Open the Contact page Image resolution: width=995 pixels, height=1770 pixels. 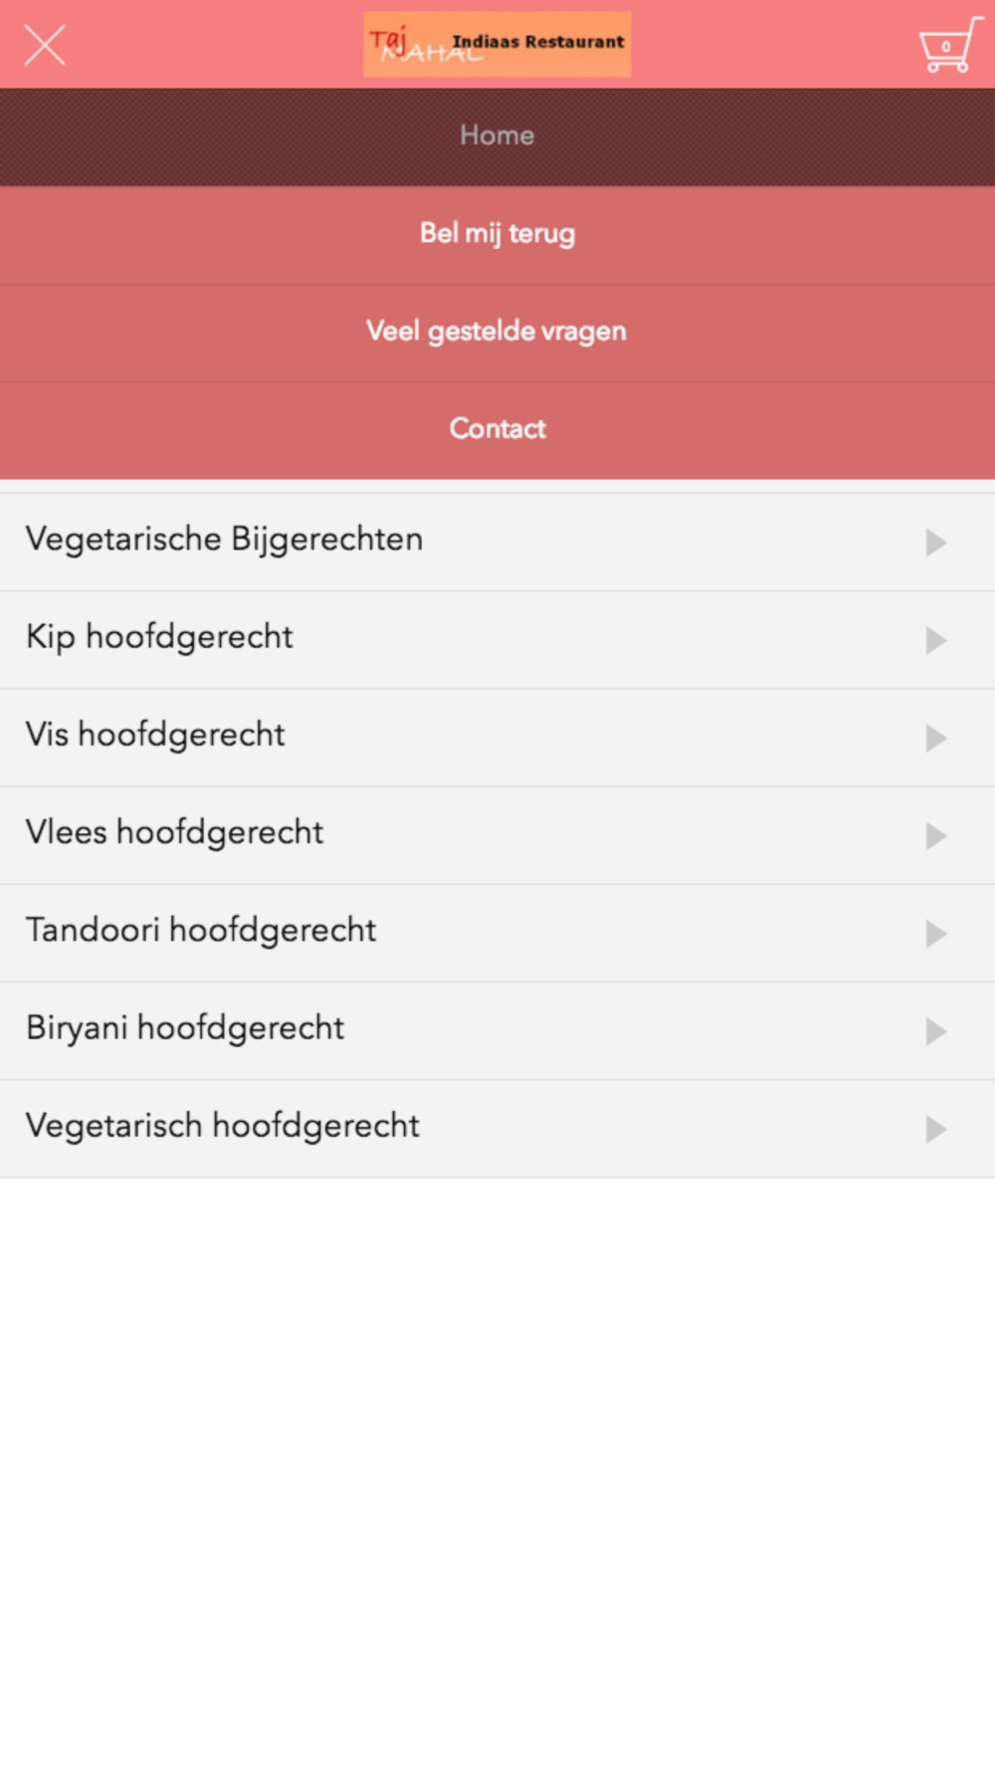tap(497, 429)
